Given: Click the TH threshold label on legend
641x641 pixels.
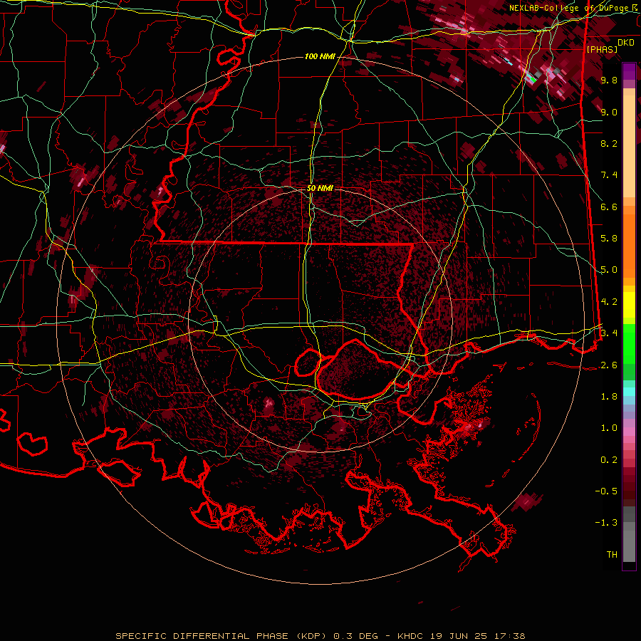Looking at the screenshot, I should click(612, 554).
